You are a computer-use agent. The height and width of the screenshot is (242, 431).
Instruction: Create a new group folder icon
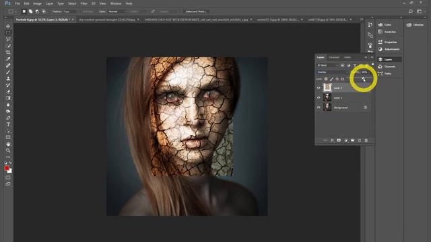[352, 140]
